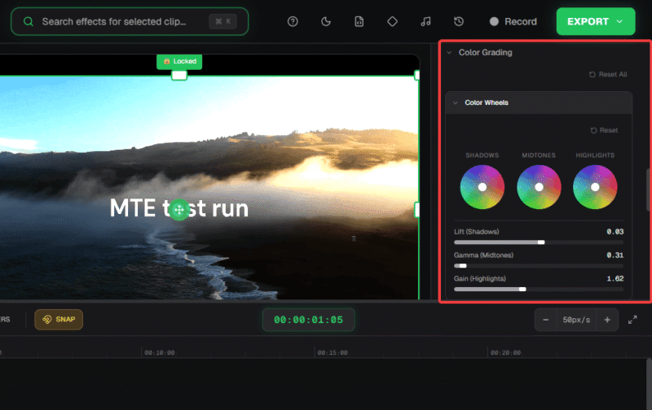Open the history clock icon

click(459, 22)
